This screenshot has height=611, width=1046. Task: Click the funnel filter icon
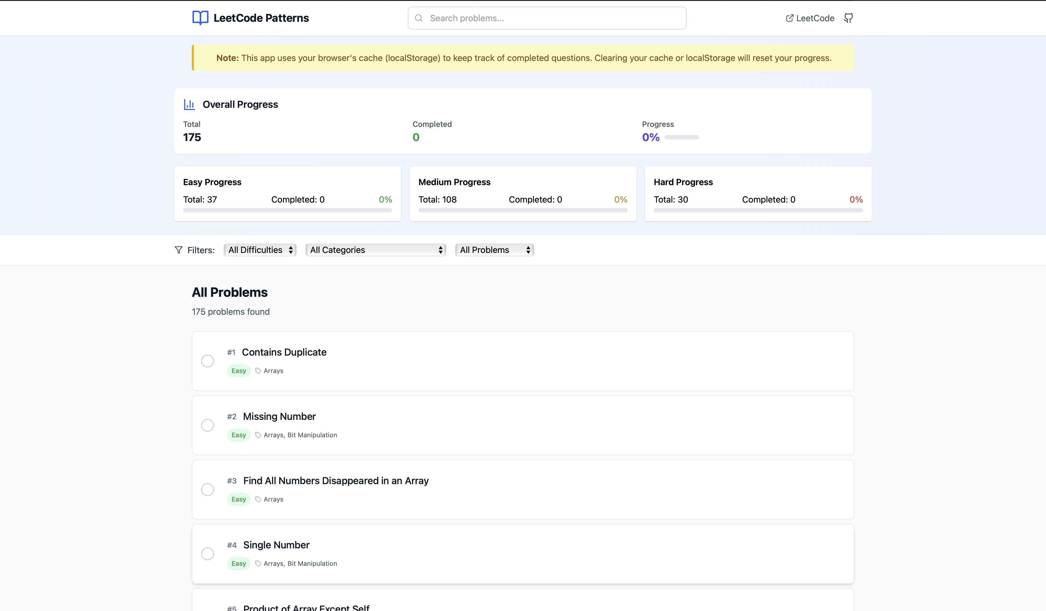point(178,250)
